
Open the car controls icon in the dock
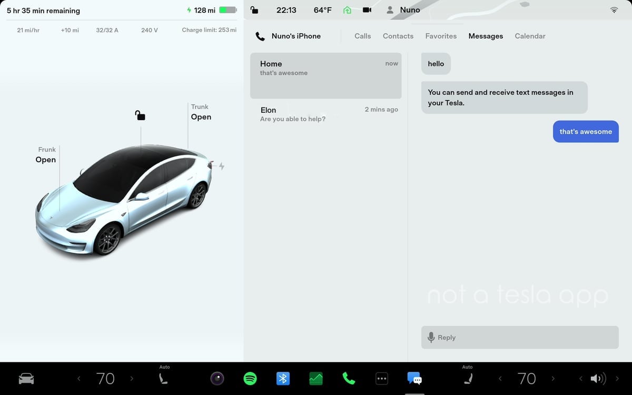click(x=26, y=379)
